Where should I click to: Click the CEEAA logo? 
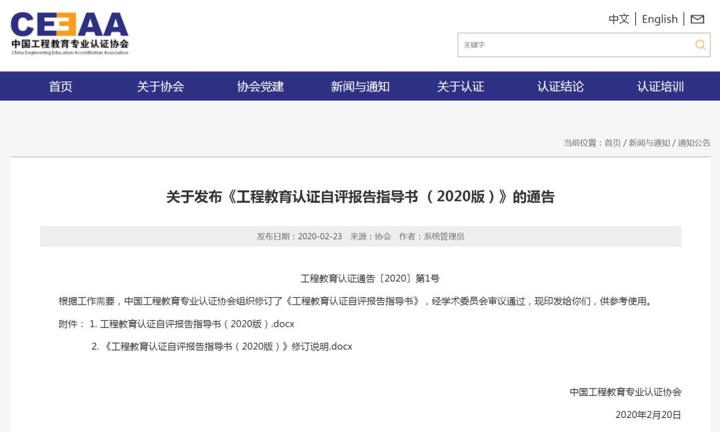pyautogui.click(x=70, y=33)
